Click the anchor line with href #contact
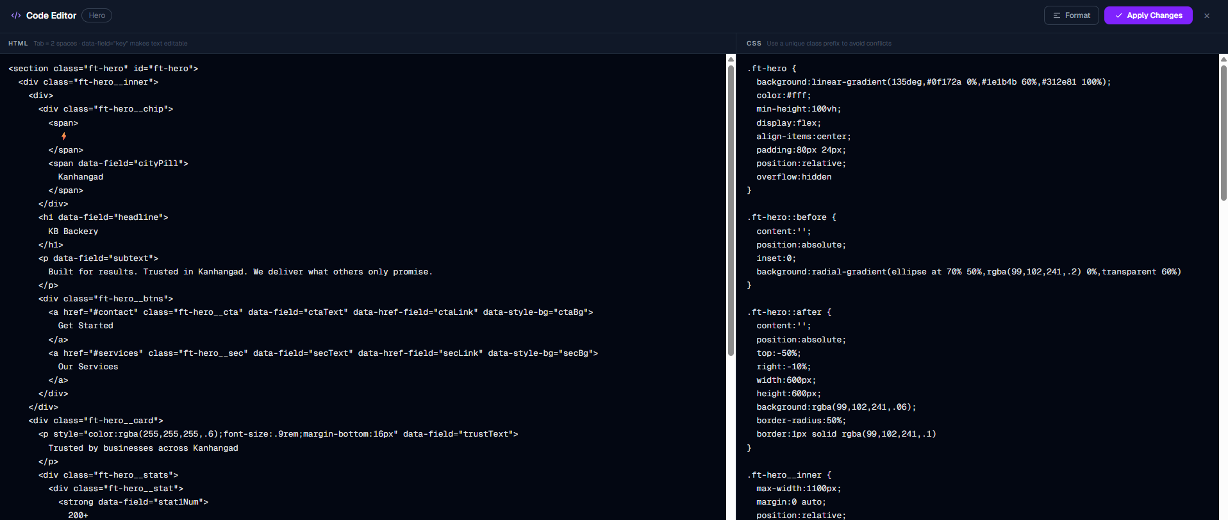1228x520 pixels. pos(320,312)
